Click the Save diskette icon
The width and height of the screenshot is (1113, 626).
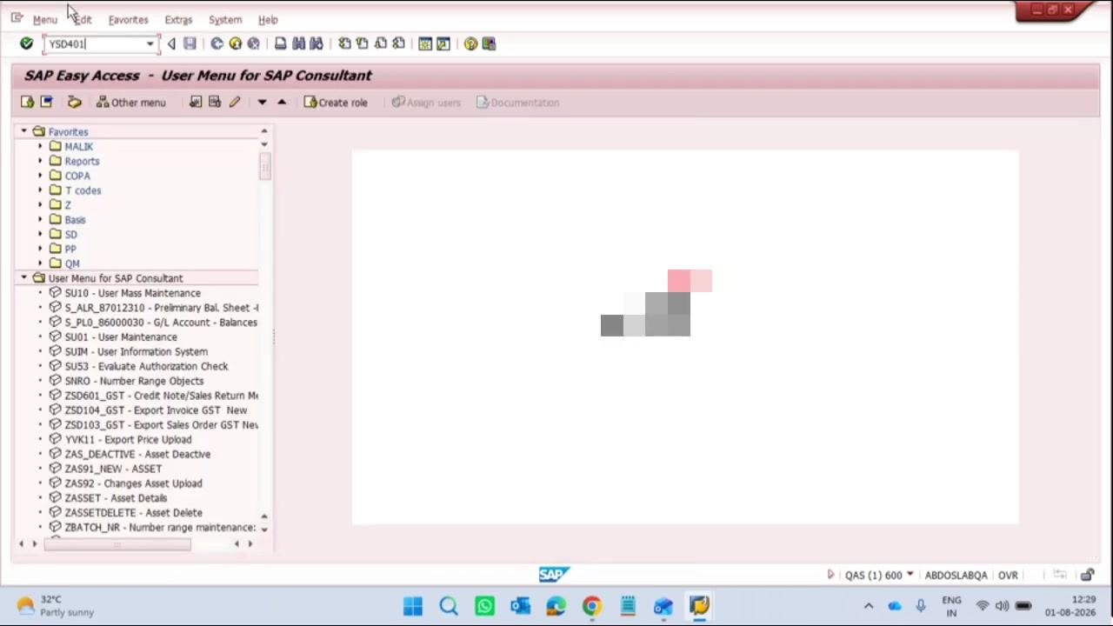(x=190, y=43)
